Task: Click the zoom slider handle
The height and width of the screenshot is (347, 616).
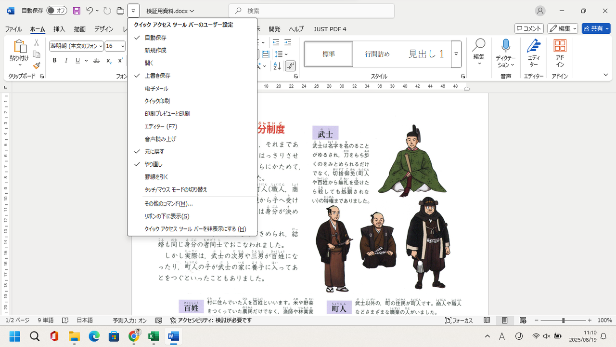Action: tap(563, 320)
